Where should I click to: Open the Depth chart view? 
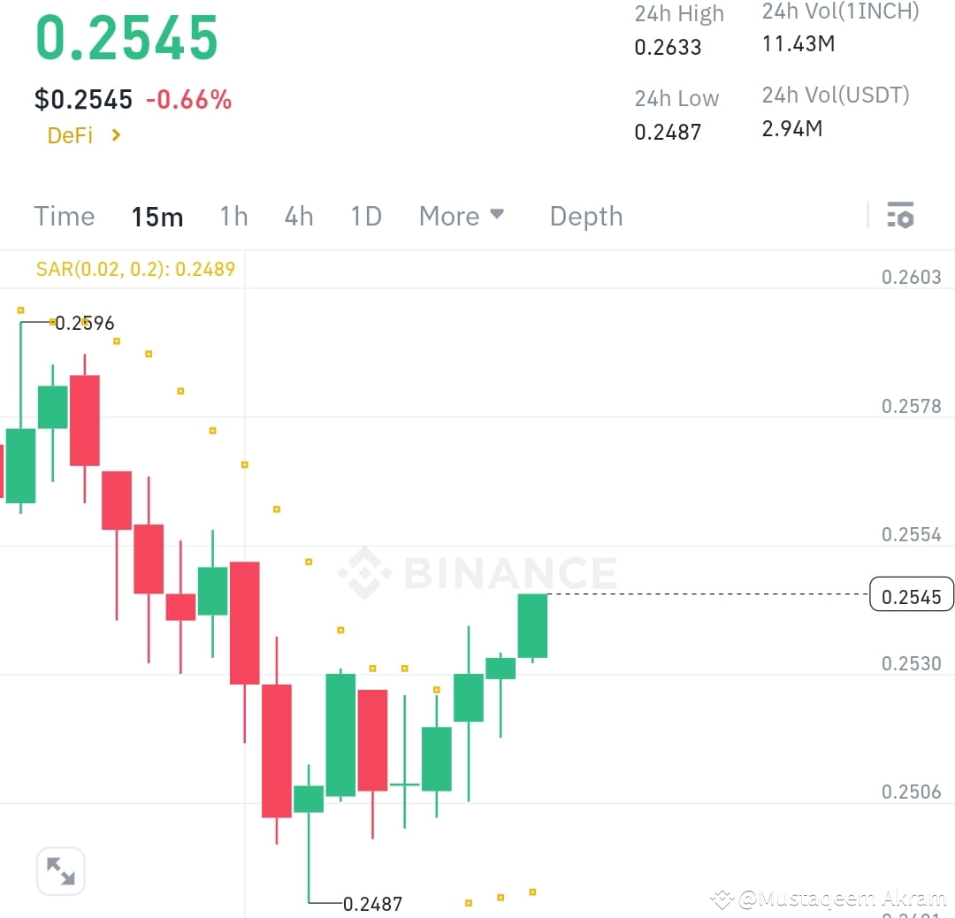(x=585, y=215)
